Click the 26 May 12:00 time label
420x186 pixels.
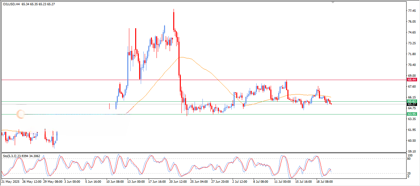[x=31, y=181]
